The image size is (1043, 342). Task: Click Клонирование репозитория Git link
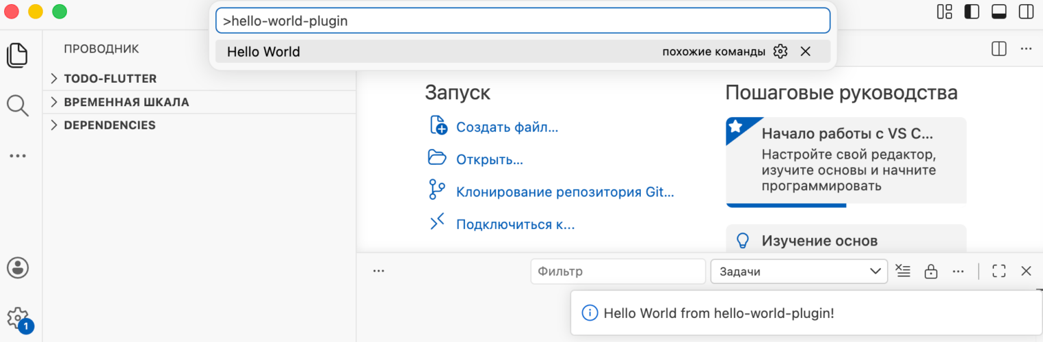[x=565, y=192]
